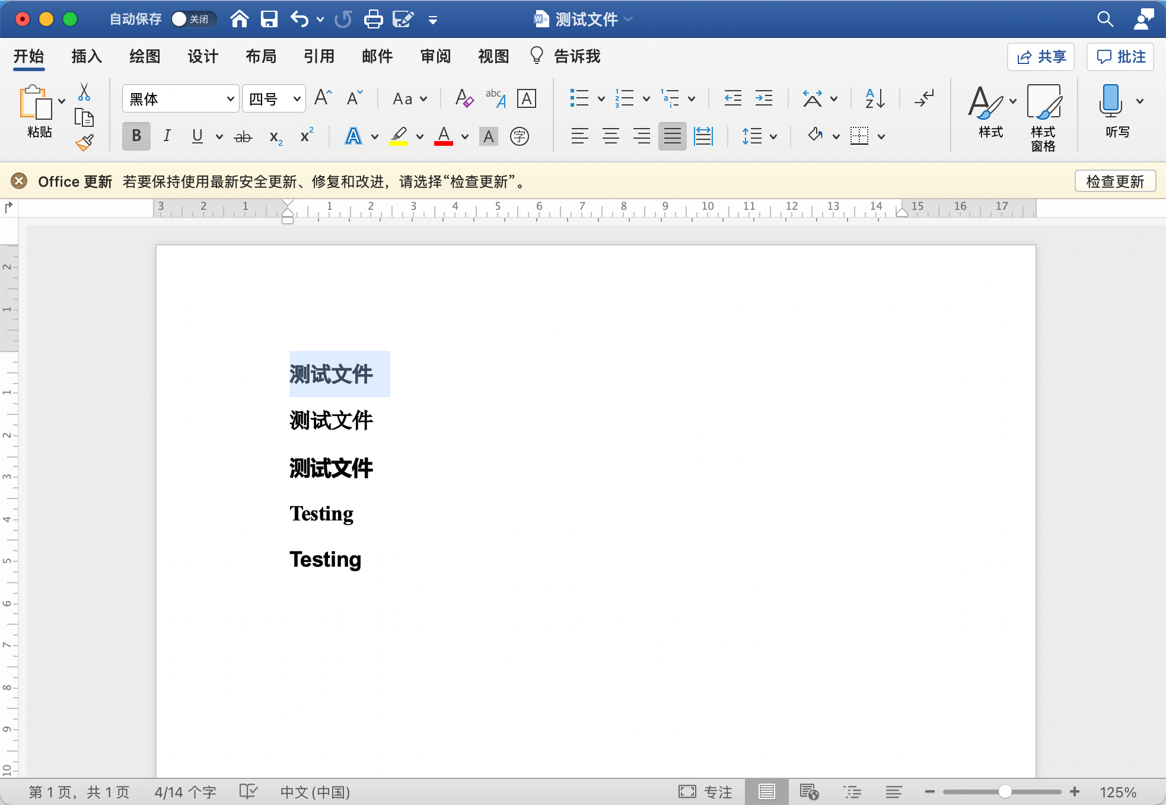This screenshot has width=1166, height=805.
Task: Click the 共享 share button
Action: pos(1041,57)
